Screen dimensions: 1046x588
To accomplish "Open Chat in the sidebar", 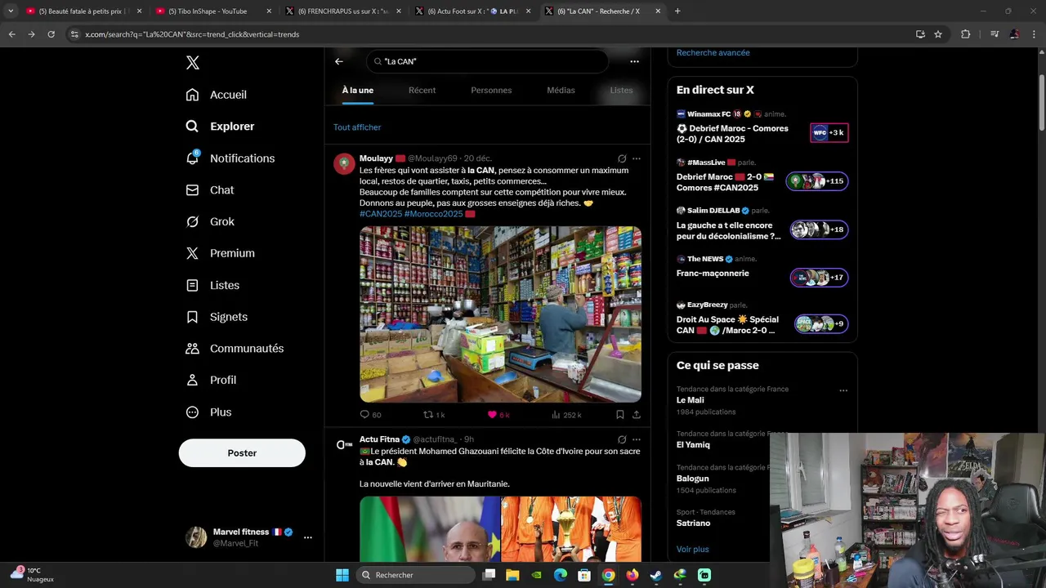I will [x=209, y=189].
